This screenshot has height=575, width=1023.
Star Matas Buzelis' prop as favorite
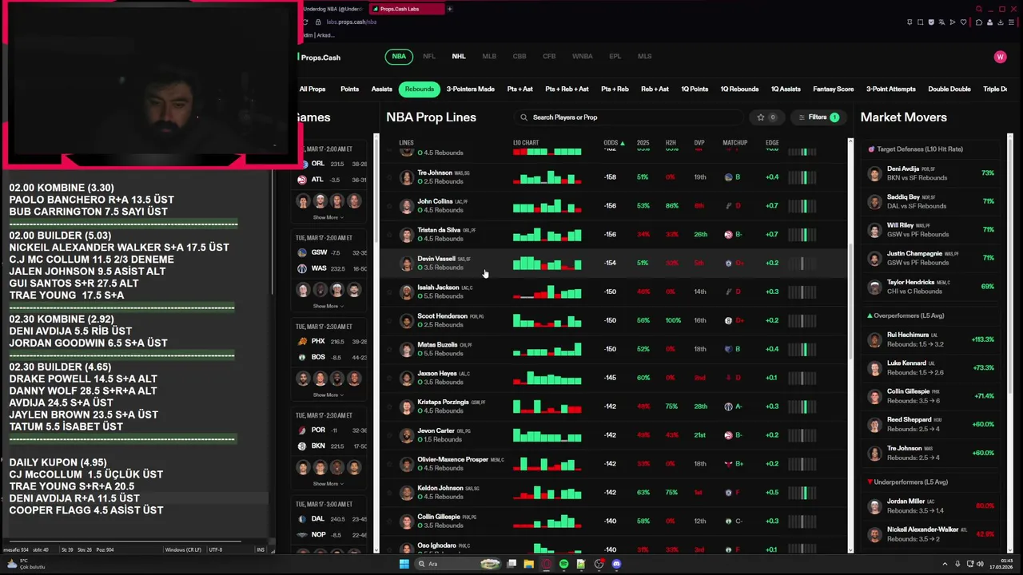click(390, 350)
